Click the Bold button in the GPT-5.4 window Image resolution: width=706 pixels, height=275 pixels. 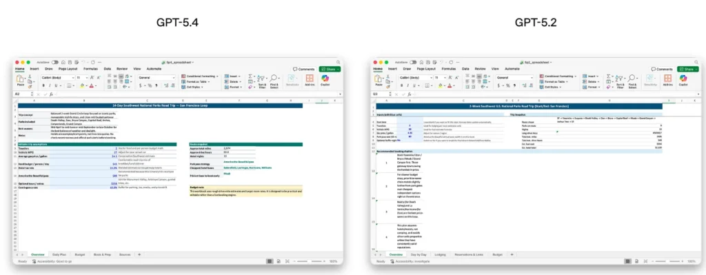pos(43,85)
